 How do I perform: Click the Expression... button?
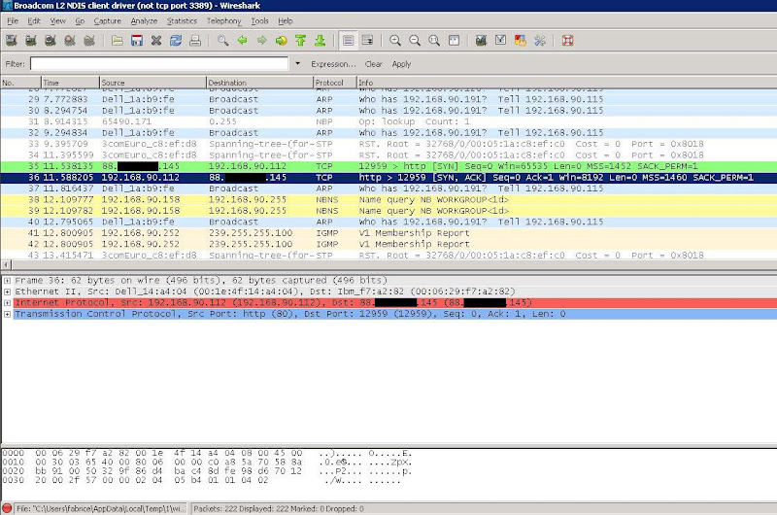(x=333, y=64)
